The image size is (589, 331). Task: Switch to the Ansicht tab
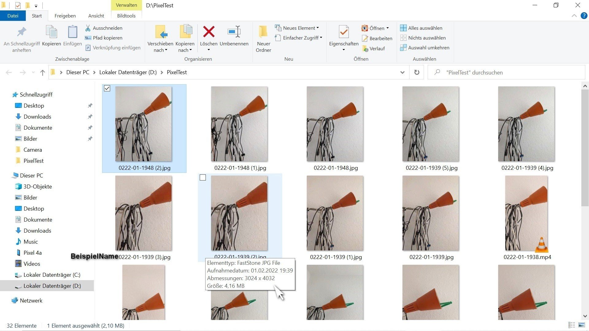click(x=96, y=16)
